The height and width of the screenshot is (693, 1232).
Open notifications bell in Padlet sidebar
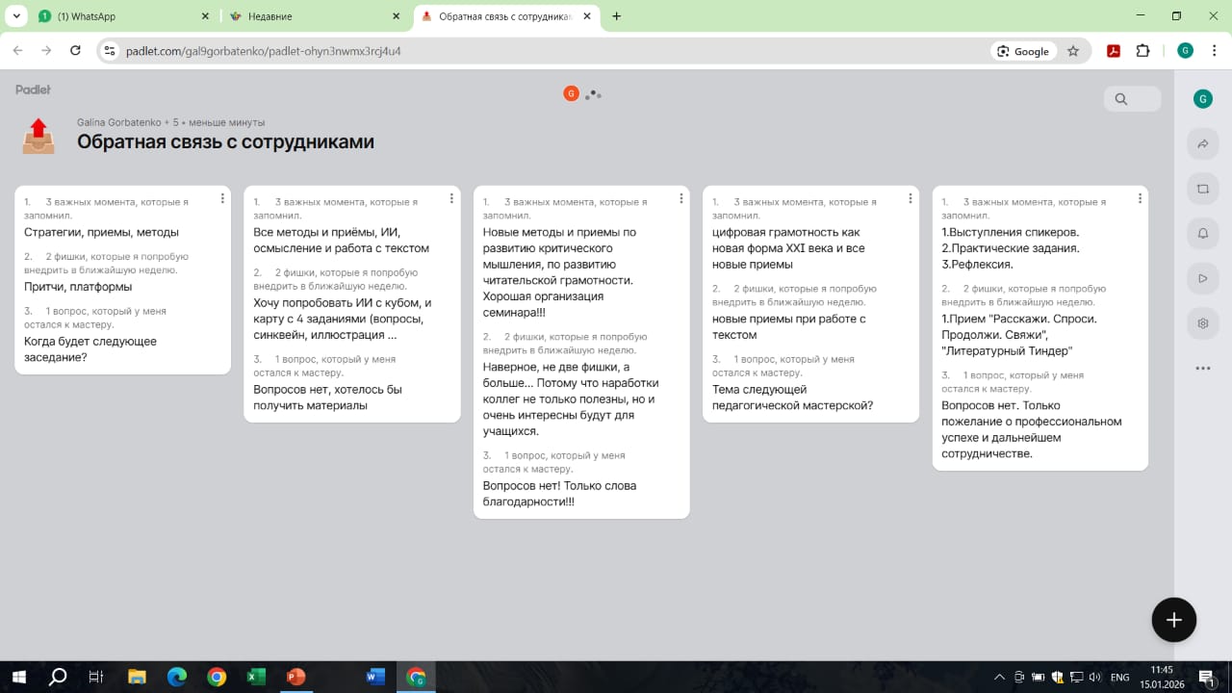(x=1202, y=234)
